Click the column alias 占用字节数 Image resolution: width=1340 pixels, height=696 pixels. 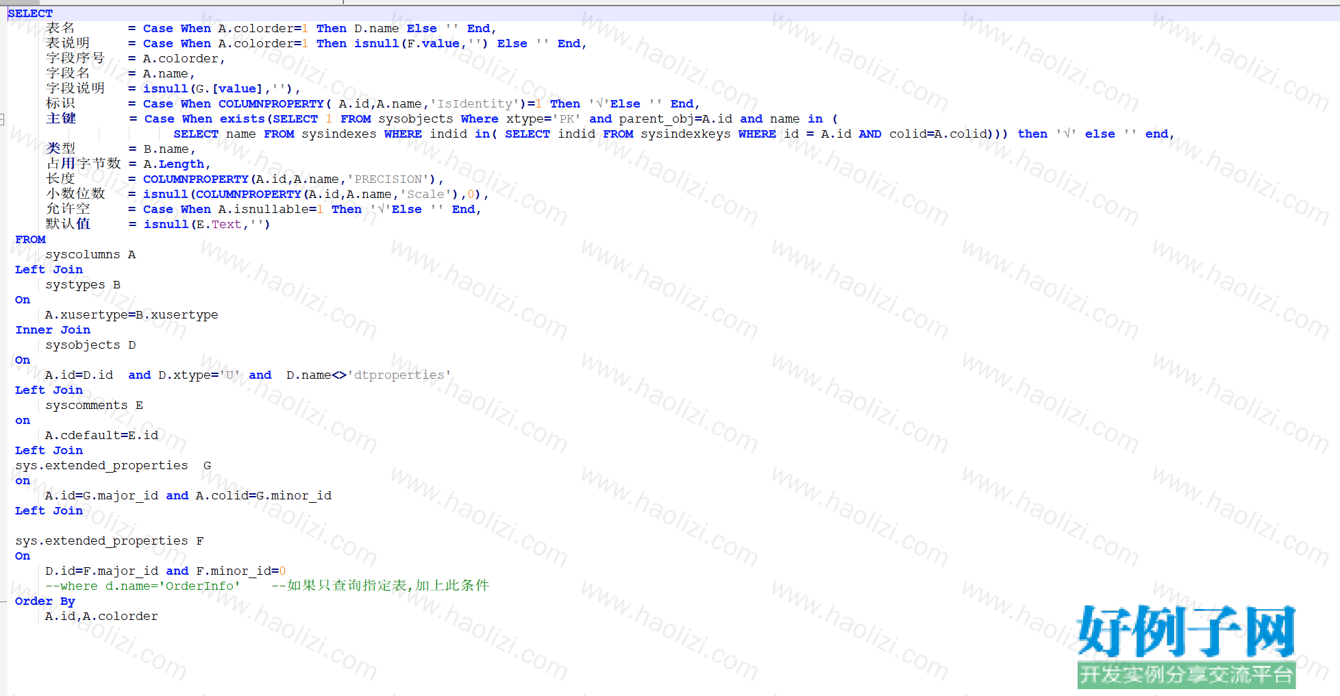84,164
